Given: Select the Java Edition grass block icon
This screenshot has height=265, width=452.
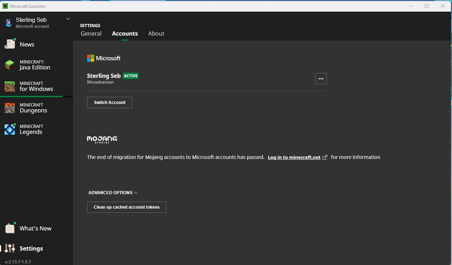Looking at the screenshot, I should click(10, 65).
